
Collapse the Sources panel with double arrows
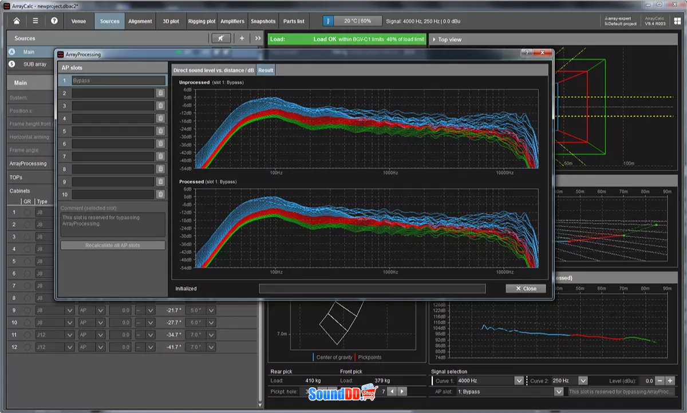258,38
